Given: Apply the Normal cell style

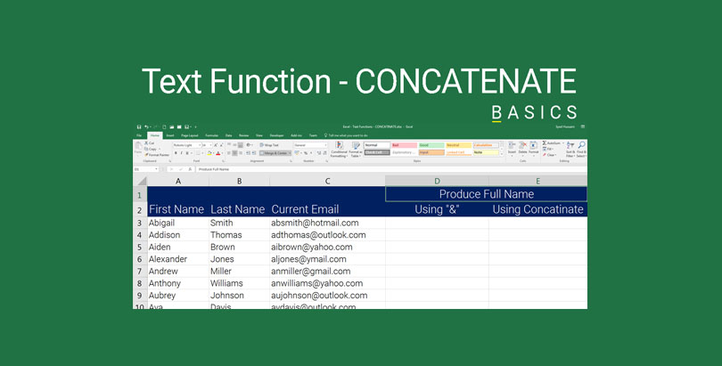Looking at the screenshot, I should point(377,145).
